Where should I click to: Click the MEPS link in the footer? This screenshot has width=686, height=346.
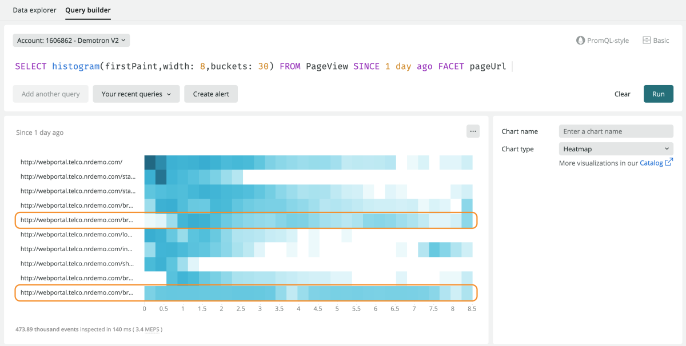151,329
